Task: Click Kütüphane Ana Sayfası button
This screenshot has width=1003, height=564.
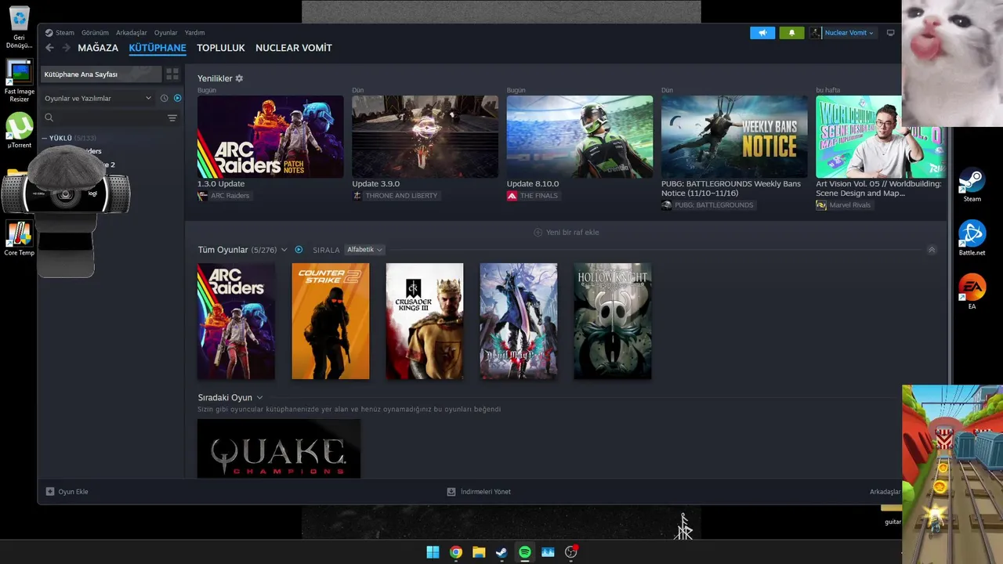Action: [x=101, y=74]
